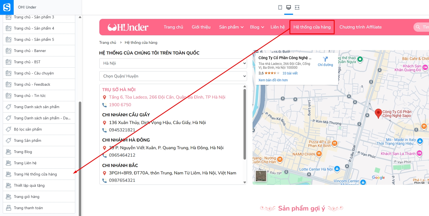
Task: Click the NAMU CHAN restaurant marker icon
Action: pyautogui.click(x=319, y=154)
